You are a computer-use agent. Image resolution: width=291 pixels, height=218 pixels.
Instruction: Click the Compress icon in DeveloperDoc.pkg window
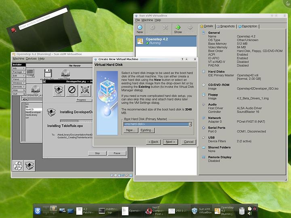(85, 90)
